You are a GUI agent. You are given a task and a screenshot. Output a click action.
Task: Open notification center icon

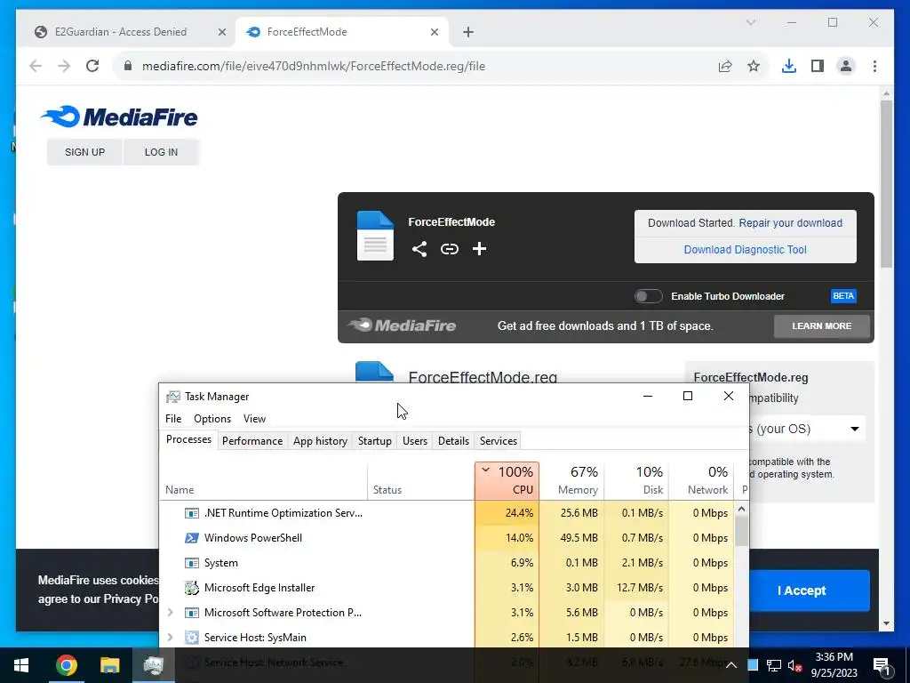tap(882, 665)
